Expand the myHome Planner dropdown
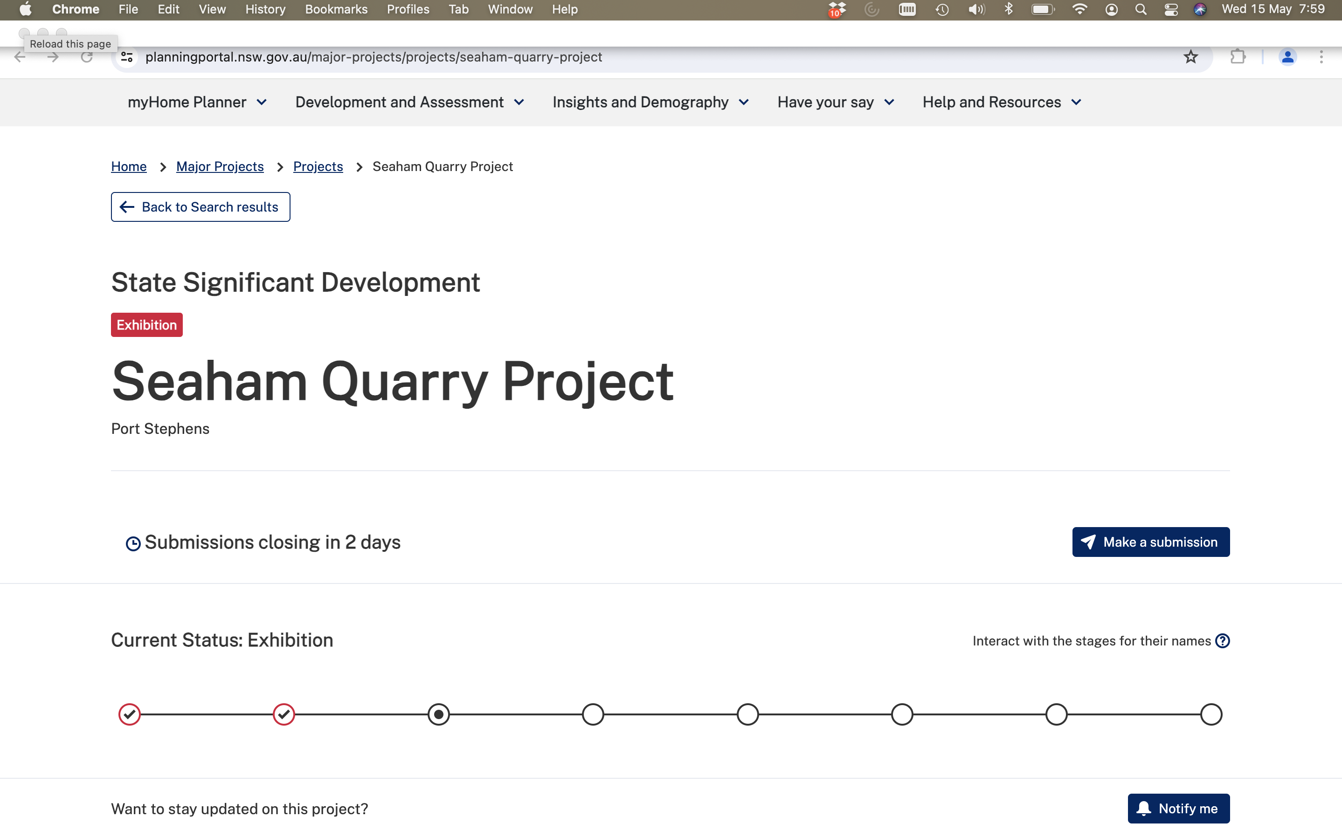The image size is (1342, 837). click(x=197, y=103)
